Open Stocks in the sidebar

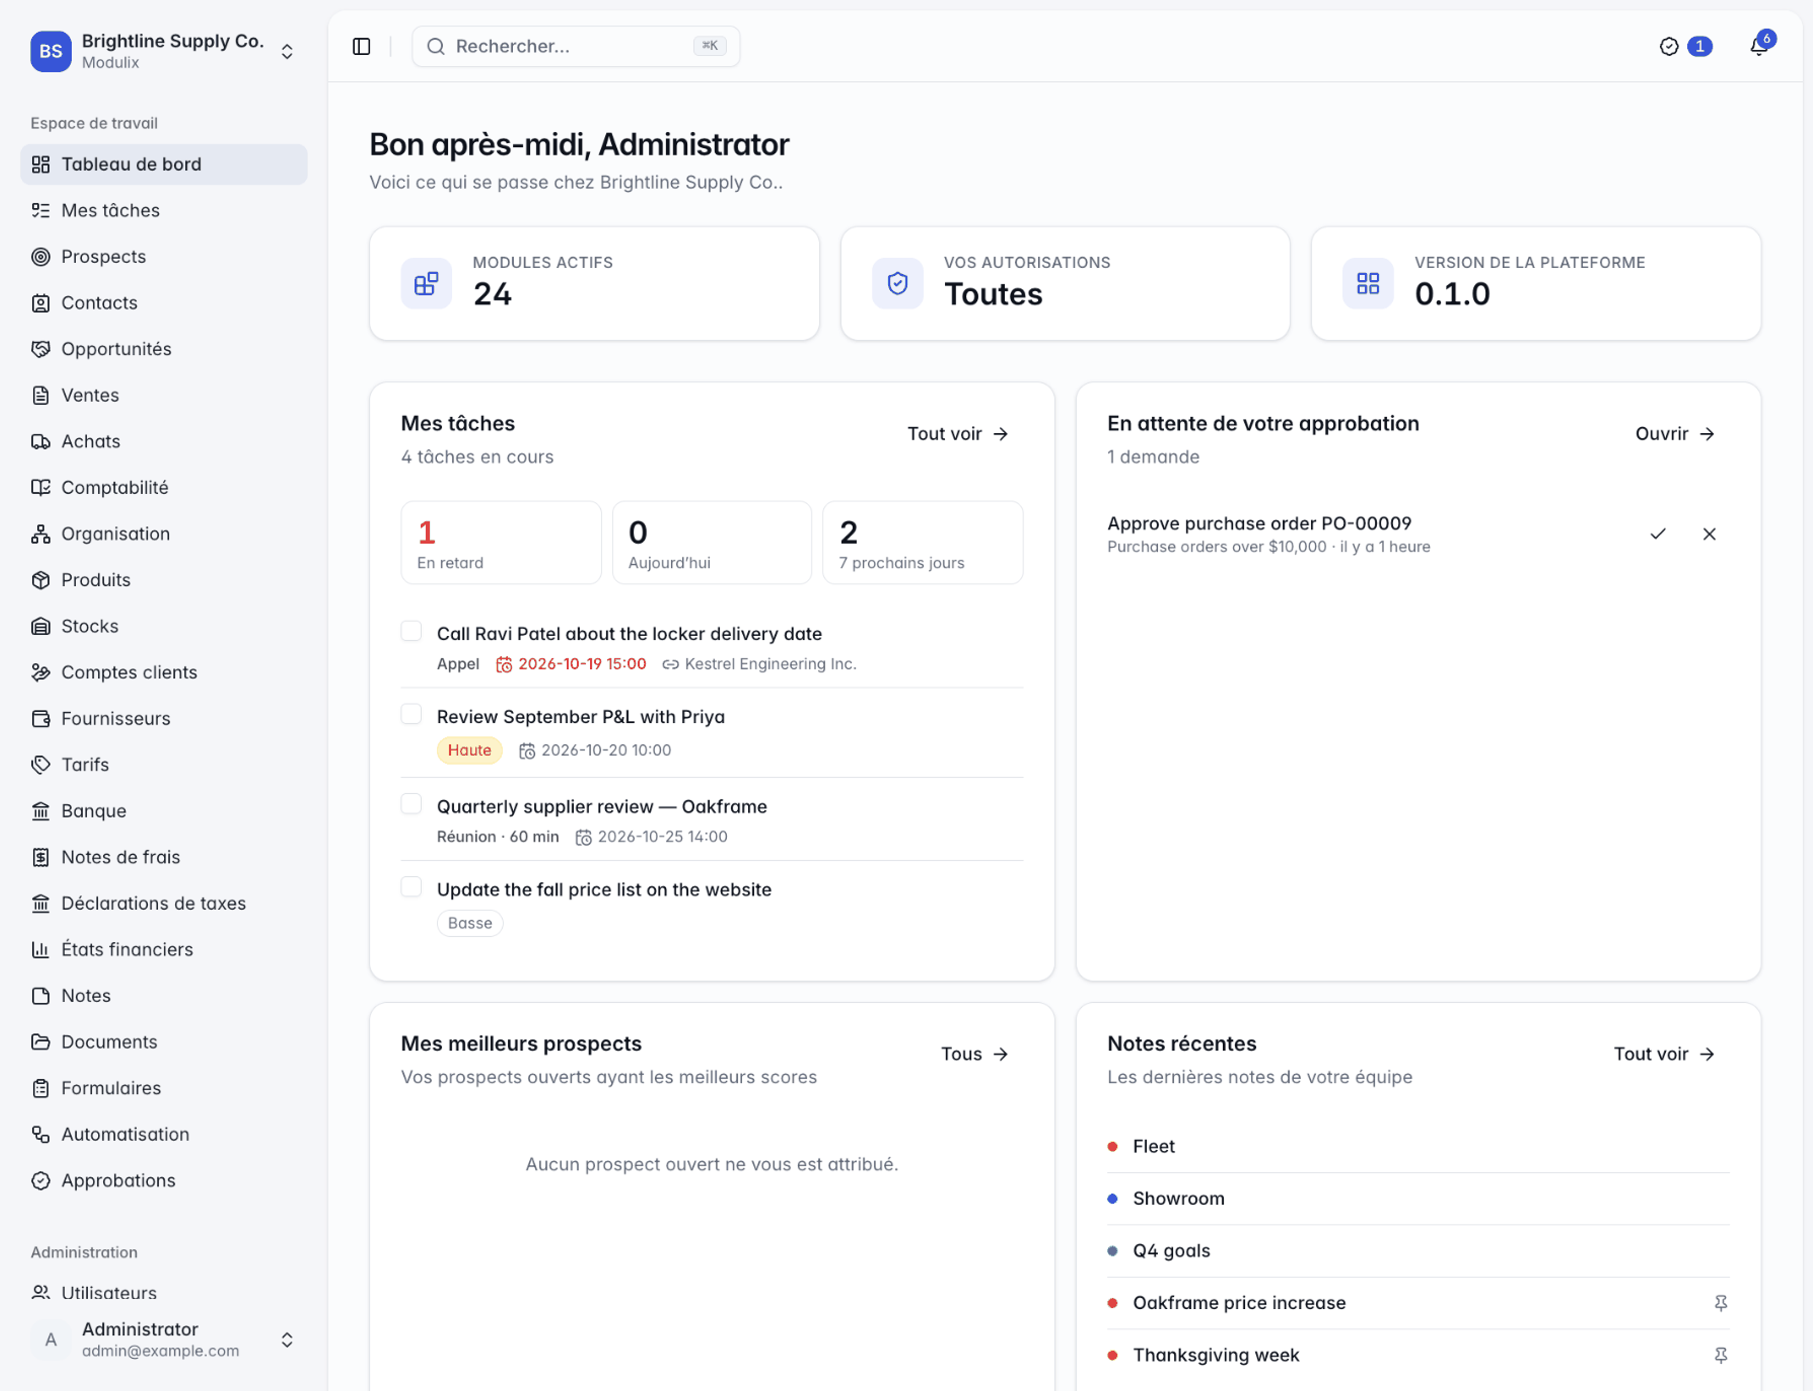tap(164, 626)
